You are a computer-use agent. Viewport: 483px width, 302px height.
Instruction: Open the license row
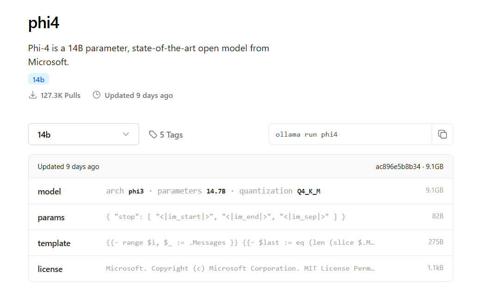(x=241, y=268)
